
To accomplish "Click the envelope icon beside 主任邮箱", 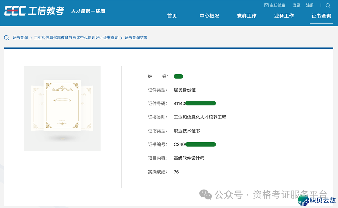I will pyautogui.click(x=266, y=5).
